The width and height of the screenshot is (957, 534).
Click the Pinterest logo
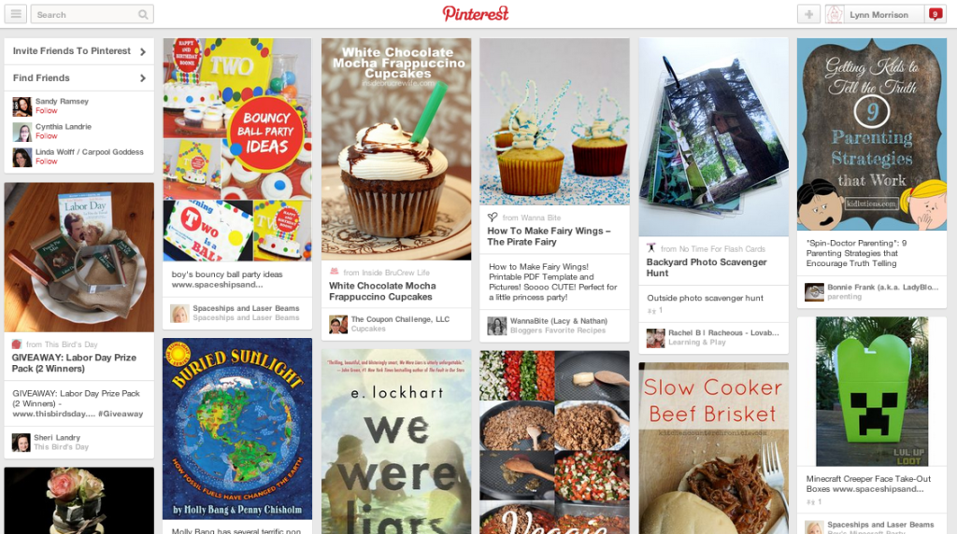pos(476,13)
